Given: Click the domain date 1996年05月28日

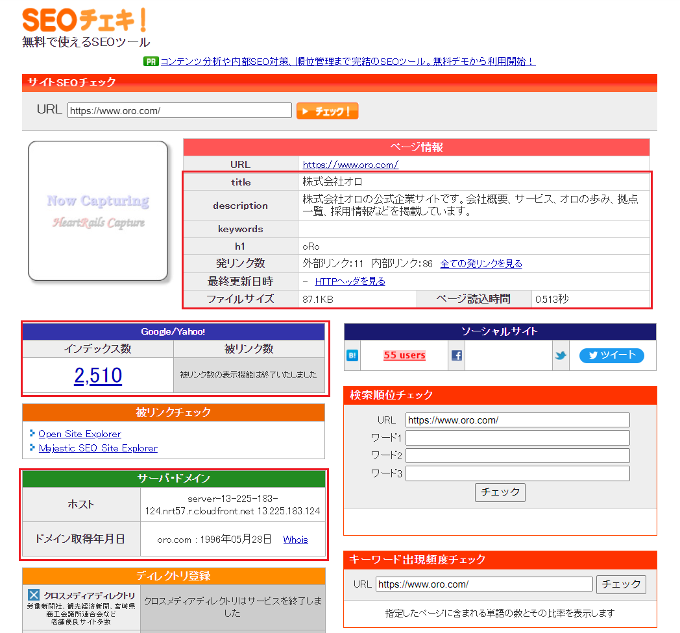Looking at the screenshot, I should pyautogui.click(x=236, y=540).
